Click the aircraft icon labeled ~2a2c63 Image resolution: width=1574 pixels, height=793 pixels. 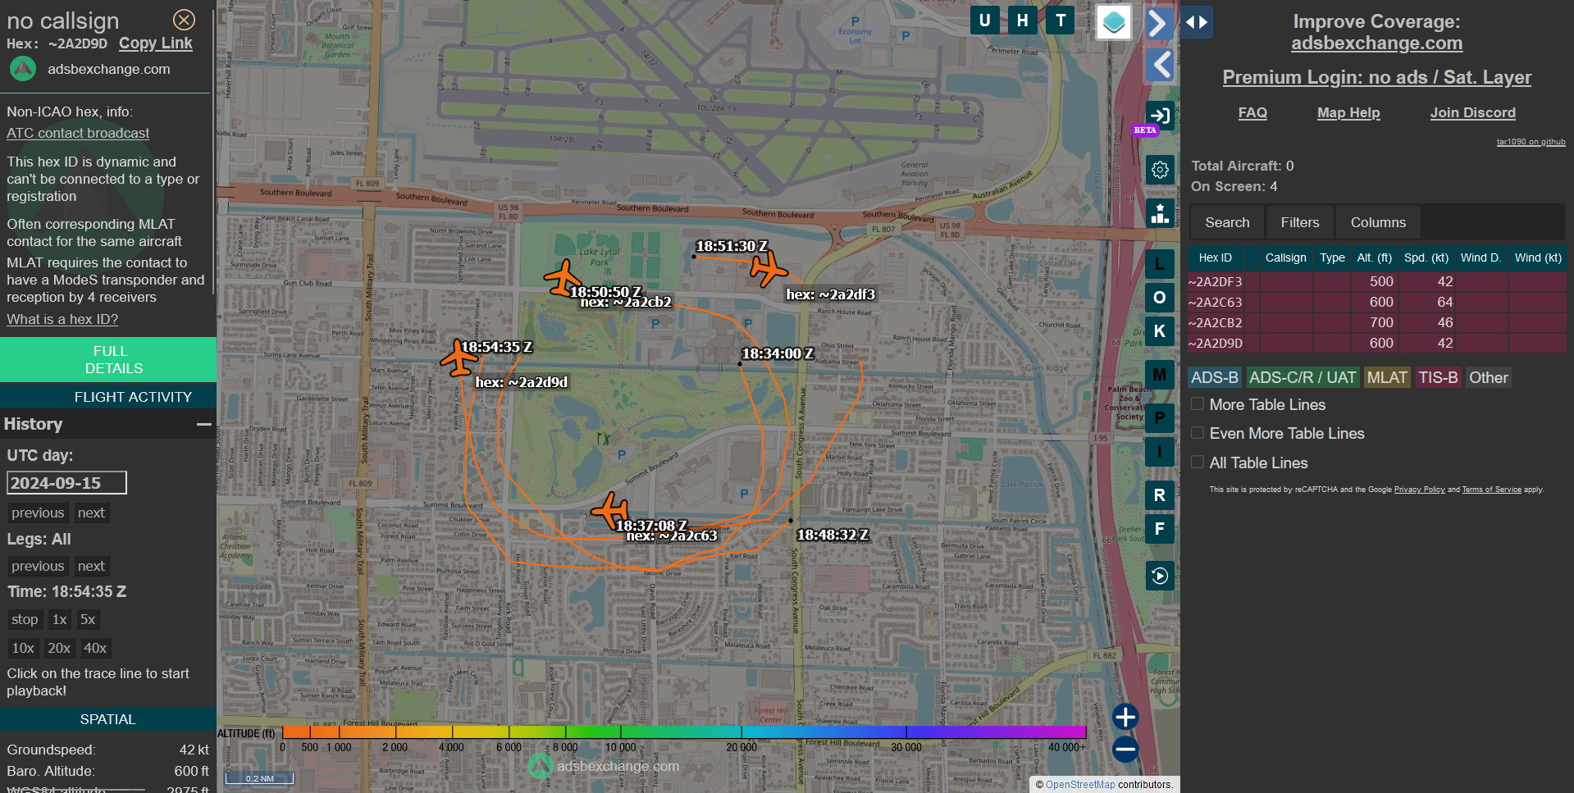(x=610, y=512)
